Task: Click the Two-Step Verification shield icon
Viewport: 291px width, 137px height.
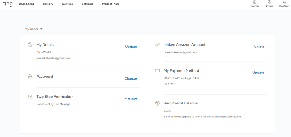Action: tap(30, 97)
